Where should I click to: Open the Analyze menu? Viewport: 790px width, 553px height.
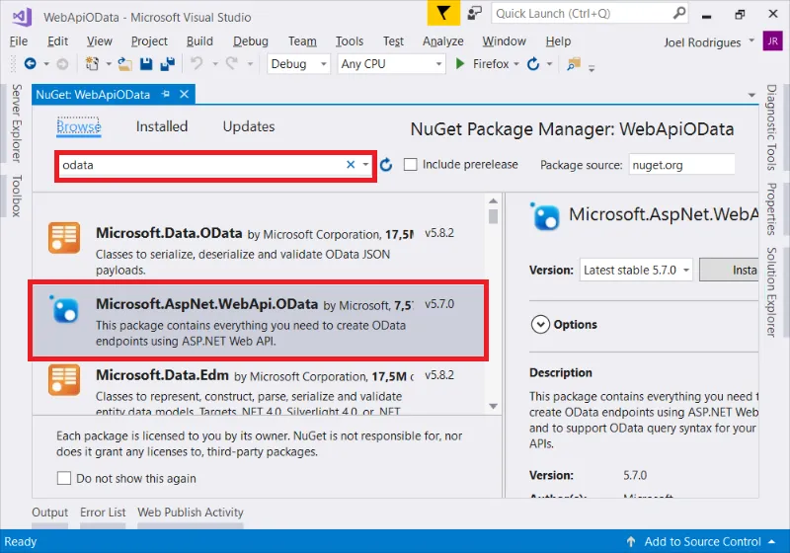coord(442,41)
